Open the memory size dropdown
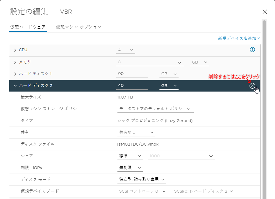Image resolution: width=275 pixels, height=199 pixels. point(150,62)
